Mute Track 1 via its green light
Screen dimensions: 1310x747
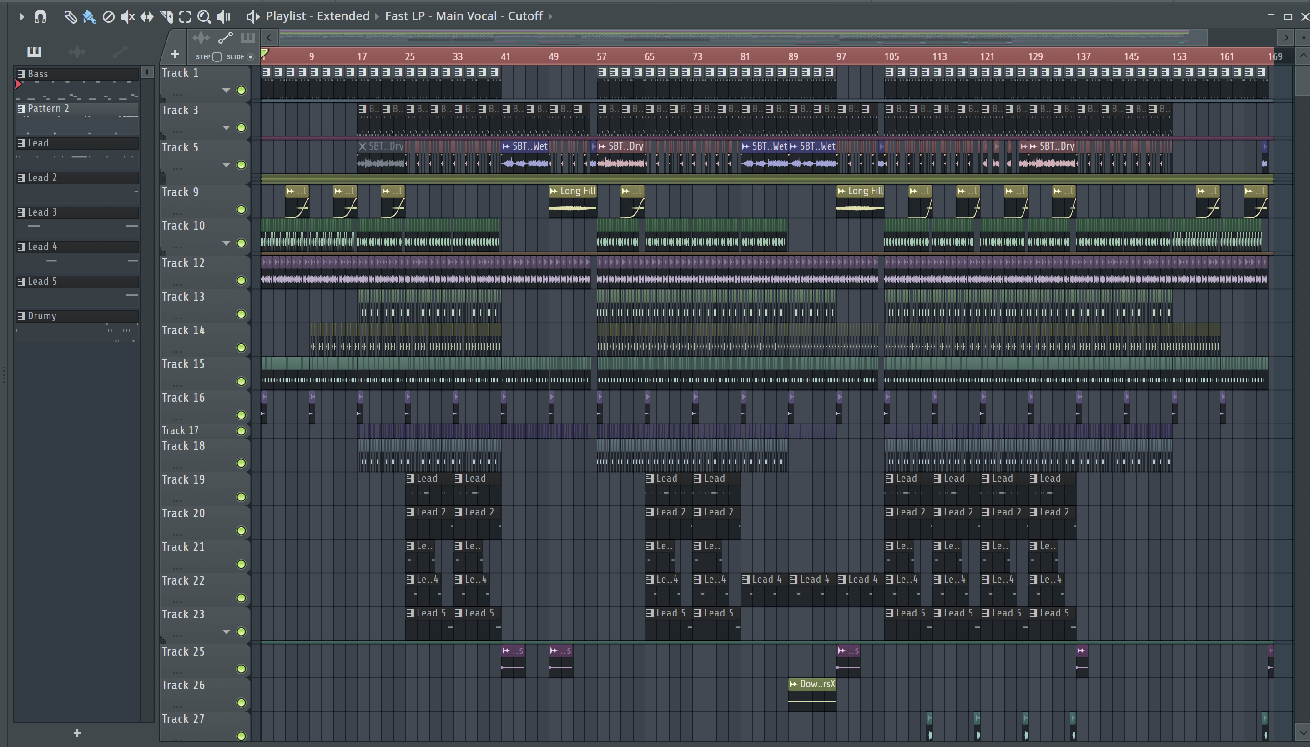pos(241,90)
